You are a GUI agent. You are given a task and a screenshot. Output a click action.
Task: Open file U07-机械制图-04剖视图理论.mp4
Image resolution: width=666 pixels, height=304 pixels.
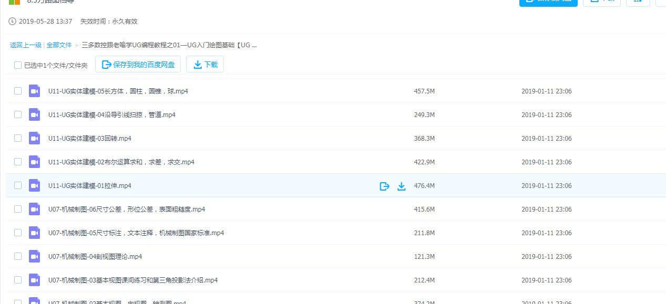(x=95, y=257)
